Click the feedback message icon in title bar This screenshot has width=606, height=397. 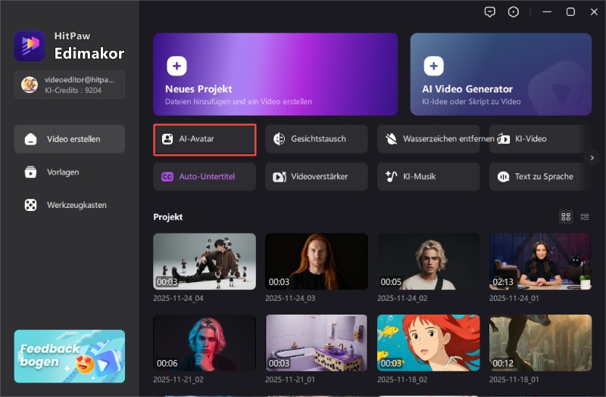click(x=490, y=12)
